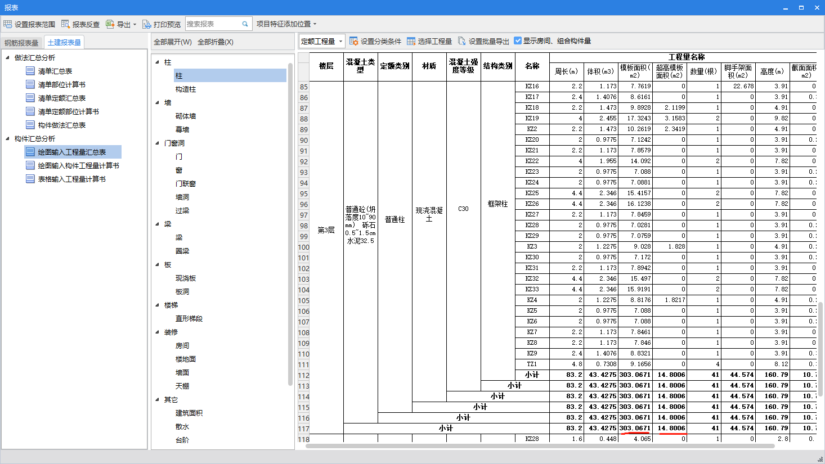This screenshot has width=825, height=464.
Task: Click the 设置报表范围 icon
Action: [7, 24]
